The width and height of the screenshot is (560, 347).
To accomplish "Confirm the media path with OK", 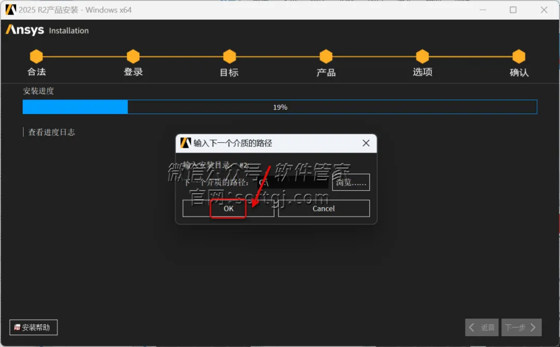I will click(x=228, y=208).
